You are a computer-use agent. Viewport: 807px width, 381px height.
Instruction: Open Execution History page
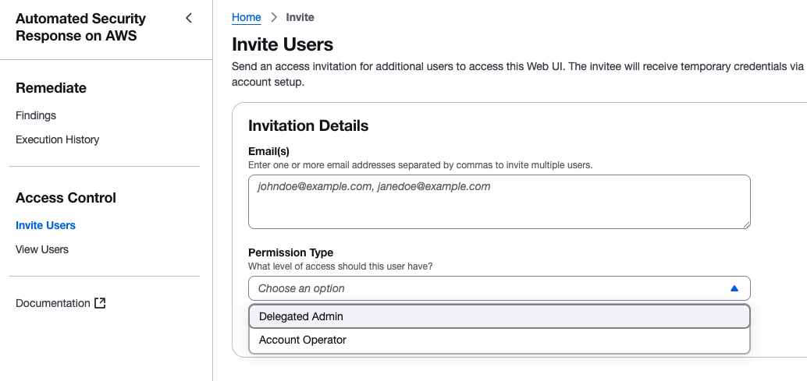click(57, 139)
